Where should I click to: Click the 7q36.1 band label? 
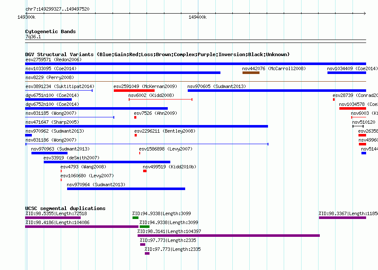[x=33, y=37]
